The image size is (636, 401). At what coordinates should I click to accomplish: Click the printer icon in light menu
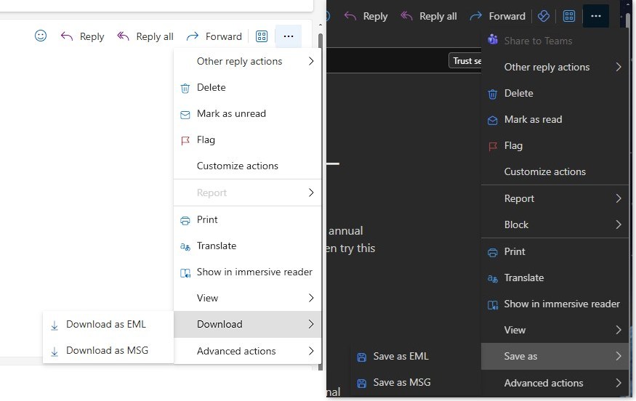(x=185, y=221)
